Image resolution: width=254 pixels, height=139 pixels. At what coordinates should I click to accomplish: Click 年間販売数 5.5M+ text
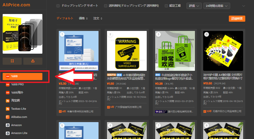coord(164,88)
